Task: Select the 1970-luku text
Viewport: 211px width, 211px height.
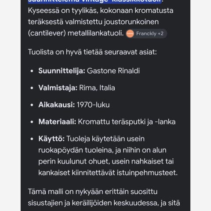Action: pos(93,105)
